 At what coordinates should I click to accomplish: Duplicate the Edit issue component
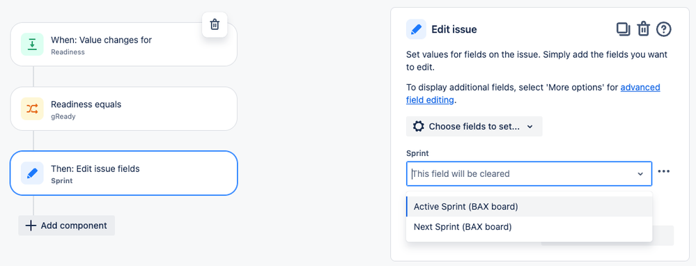[624, 30]
